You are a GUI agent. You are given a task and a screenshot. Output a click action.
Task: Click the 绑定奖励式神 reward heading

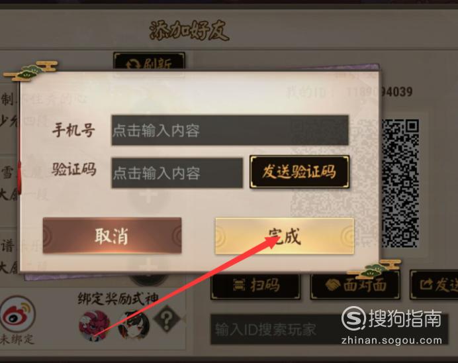[x=118, y=298]
